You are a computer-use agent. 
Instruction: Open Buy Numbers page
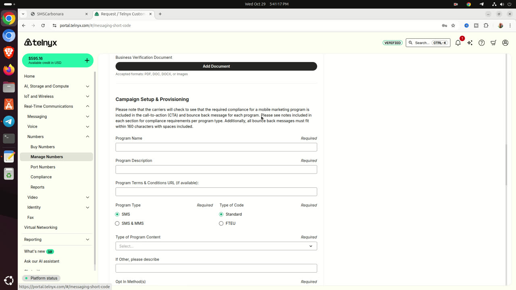pyautogui.click(x=43, y=147)
